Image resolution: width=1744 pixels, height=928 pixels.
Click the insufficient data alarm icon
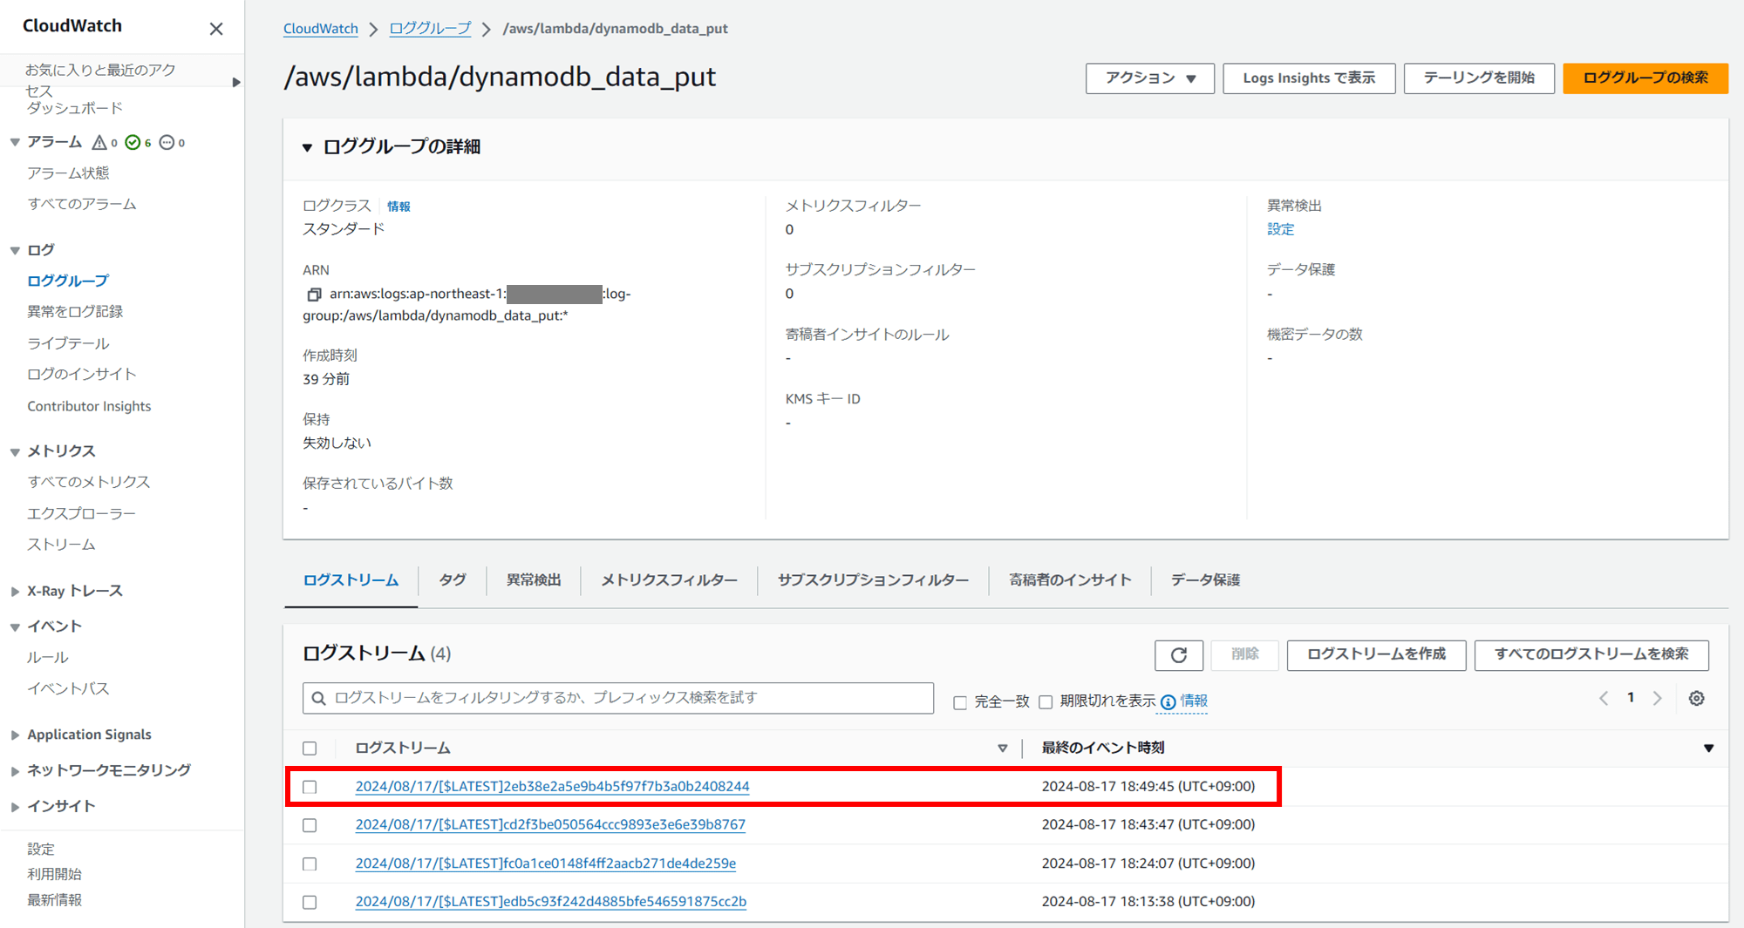(167, 142)
